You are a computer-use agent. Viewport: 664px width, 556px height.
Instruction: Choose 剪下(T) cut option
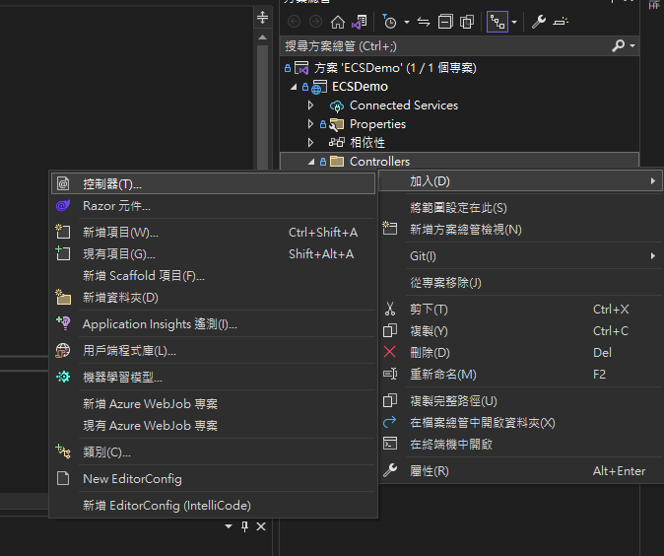pos(520,309)
